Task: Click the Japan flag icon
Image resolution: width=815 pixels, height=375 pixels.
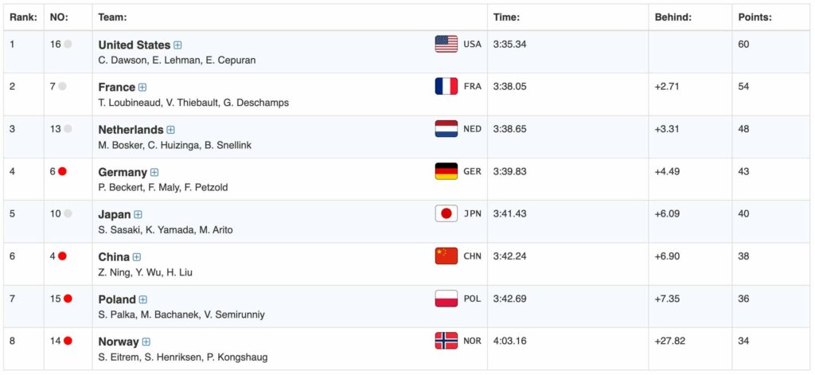Action: pos(446,213)
